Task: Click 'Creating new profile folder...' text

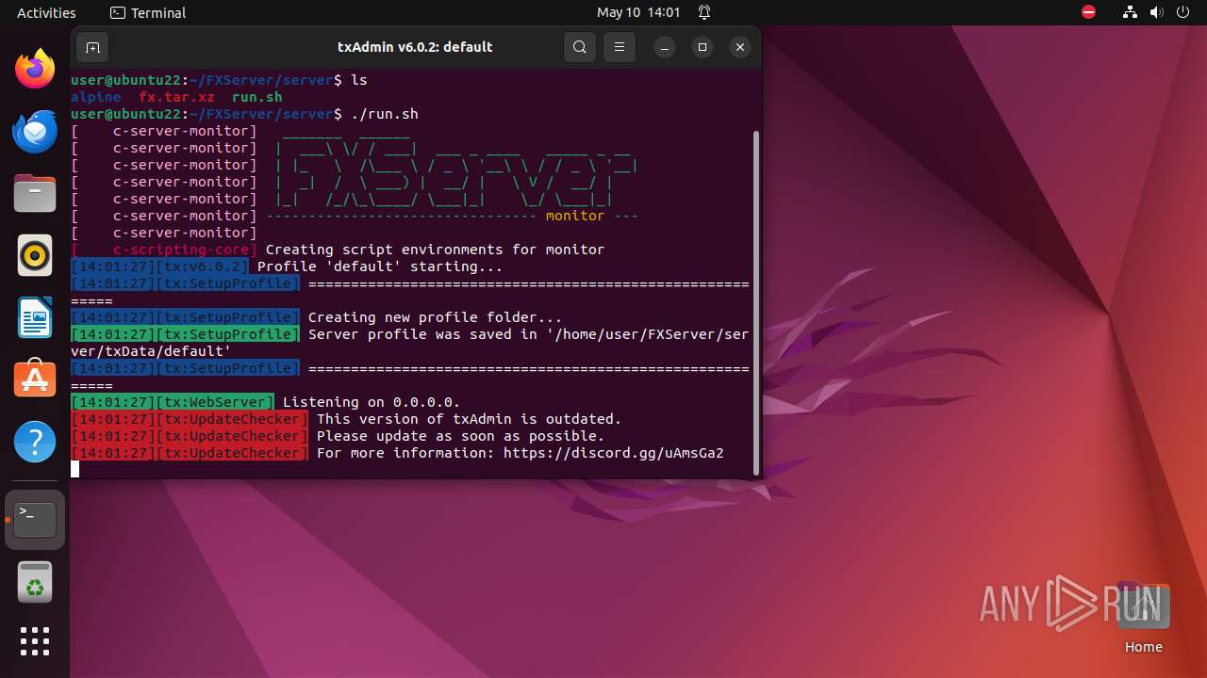Action: point(436,318)
